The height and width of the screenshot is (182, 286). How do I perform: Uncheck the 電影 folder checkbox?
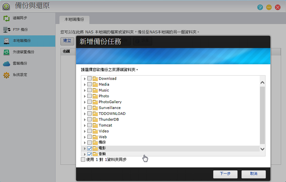pyautogui.click(x=90, y=148)
